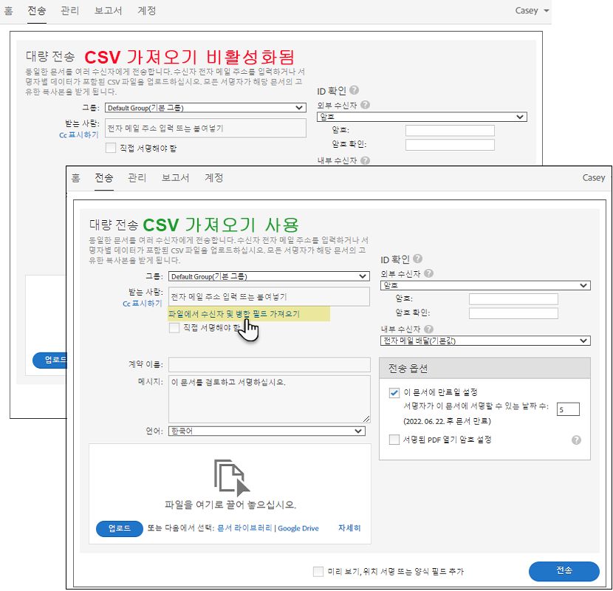Click the blue 전송 button
This screenshot has height=591, width=613.
pos(564,571)
